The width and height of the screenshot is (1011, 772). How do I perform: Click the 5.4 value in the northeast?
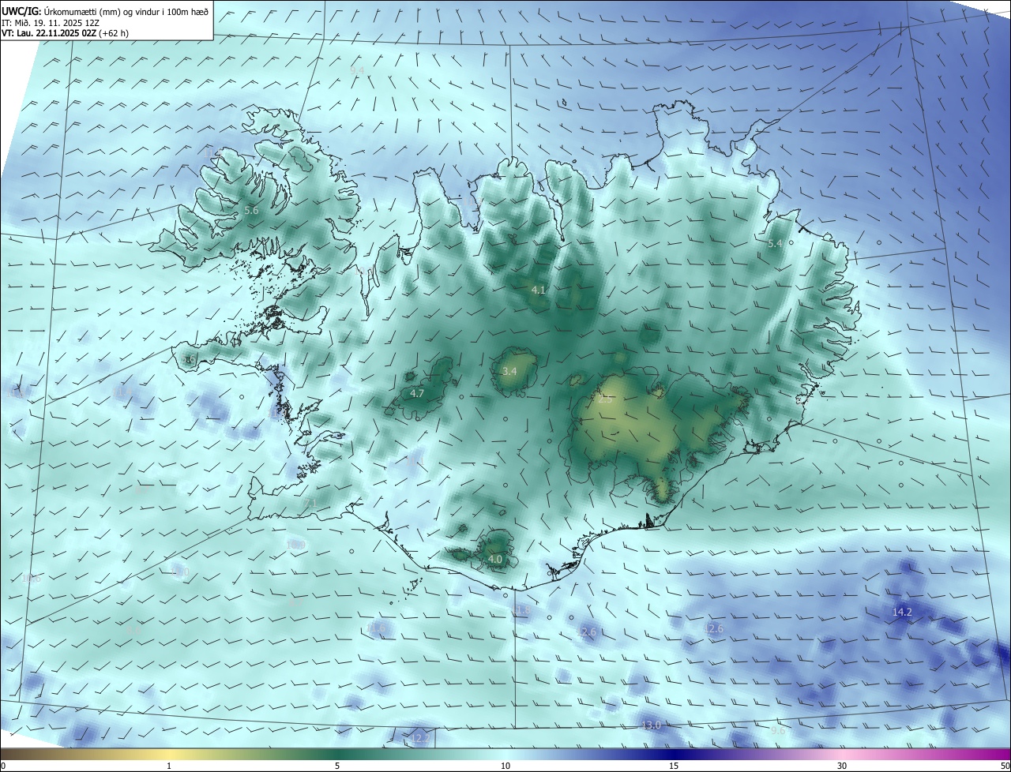click(x=775, y=244)
